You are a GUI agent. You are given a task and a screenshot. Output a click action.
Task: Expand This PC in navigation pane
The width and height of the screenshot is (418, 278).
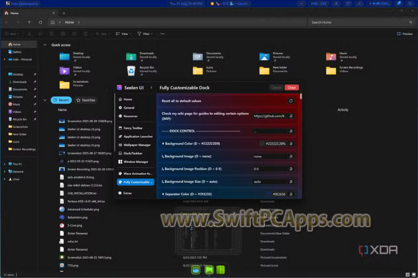tap(5, 164)
